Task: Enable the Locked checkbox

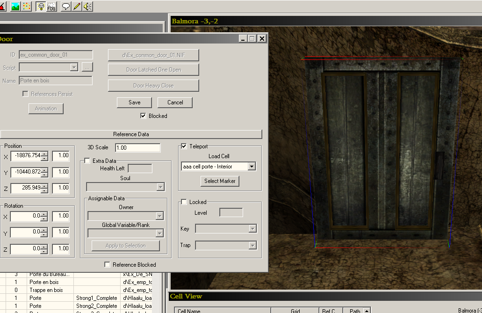Action: 184,202
